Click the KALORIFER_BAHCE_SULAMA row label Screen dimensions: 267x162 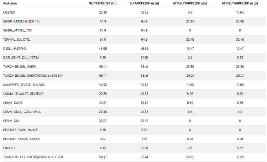pyautogui.click(x=24, y=85)
